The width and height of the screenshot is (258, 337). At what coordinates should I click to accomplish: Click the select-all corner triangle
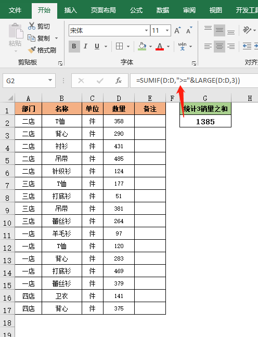(x=10, y=98)
